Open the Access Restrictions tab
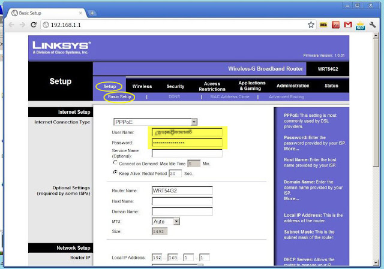Screen dimensions: 384x269 pos(212,86)
